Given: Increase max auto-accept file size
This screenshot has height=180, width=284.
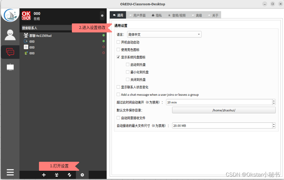Looking at the screenshot, I should point(274,124).
